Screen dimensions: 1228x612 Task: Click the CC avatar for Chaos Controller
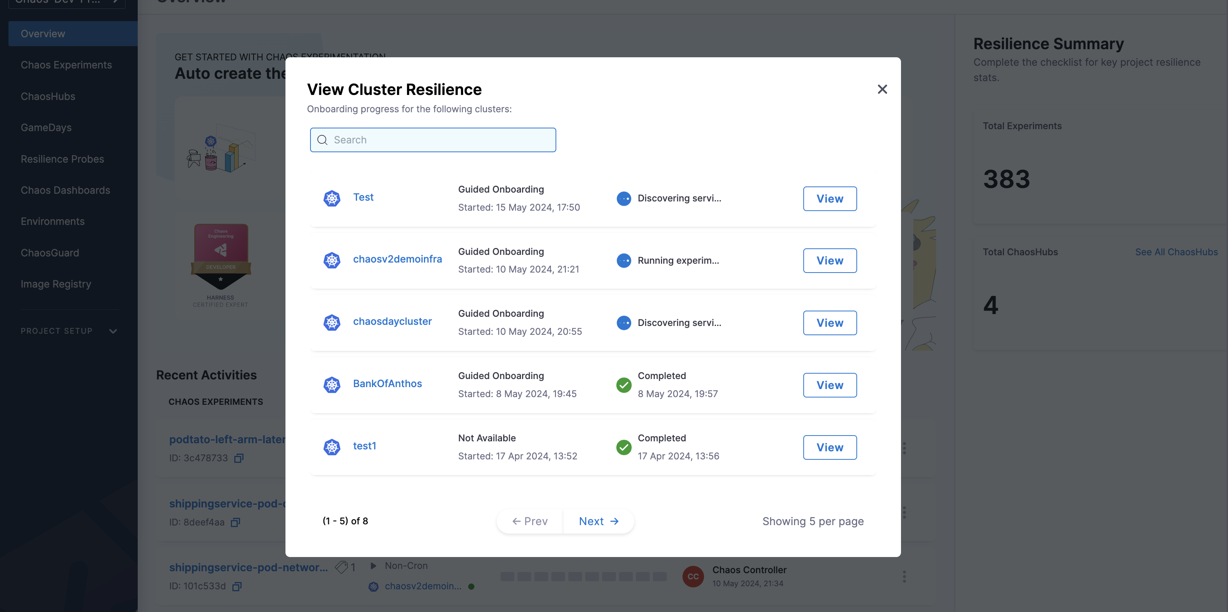(x=692, y=576)
